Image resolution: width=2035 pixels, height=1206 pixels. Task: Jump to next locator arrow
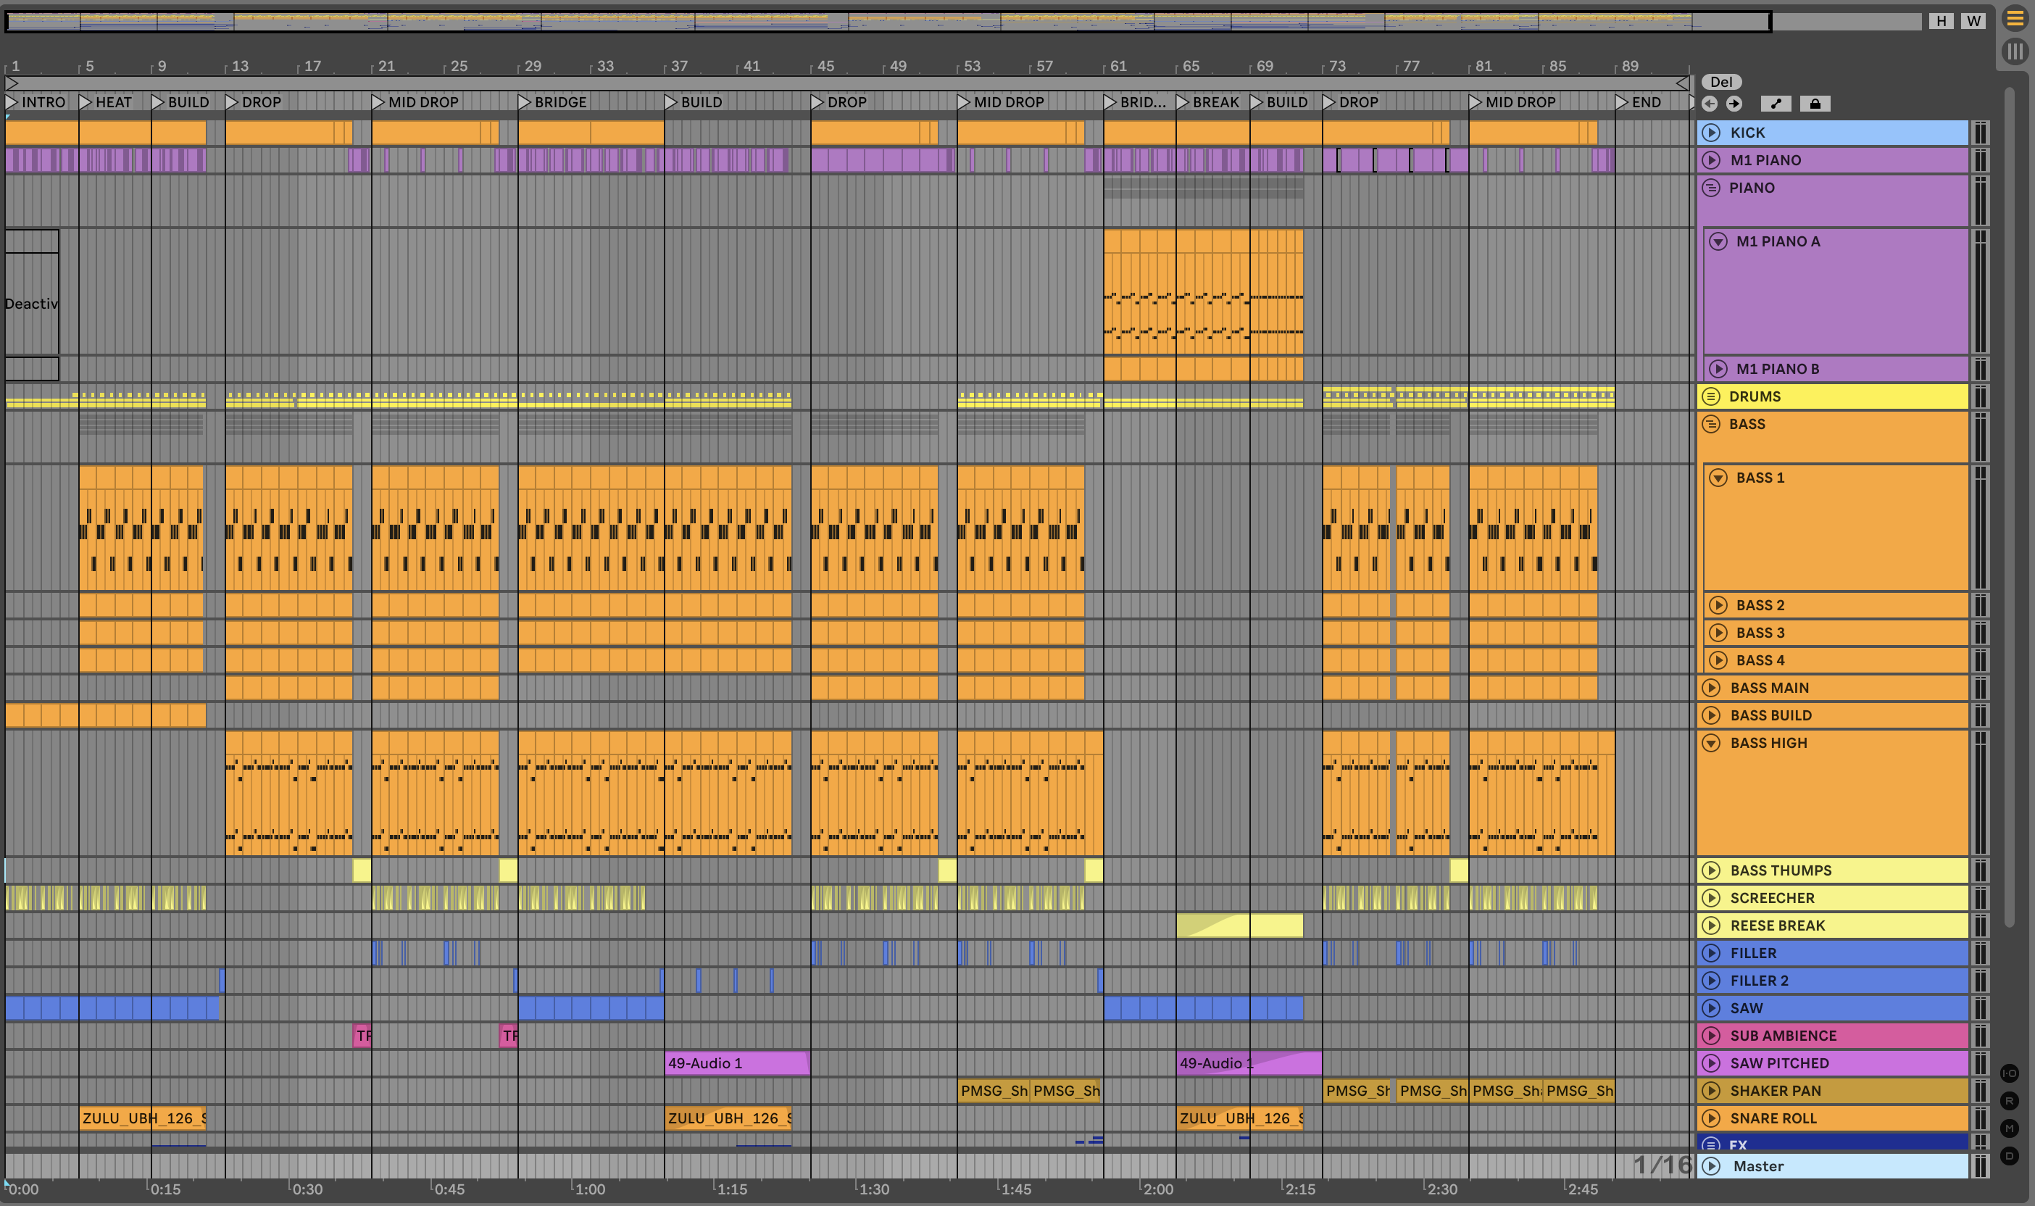point(1734,103)
